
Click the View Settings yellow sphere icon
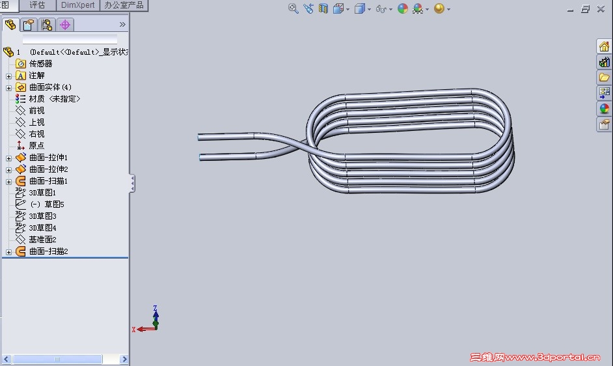coord(439,8)
